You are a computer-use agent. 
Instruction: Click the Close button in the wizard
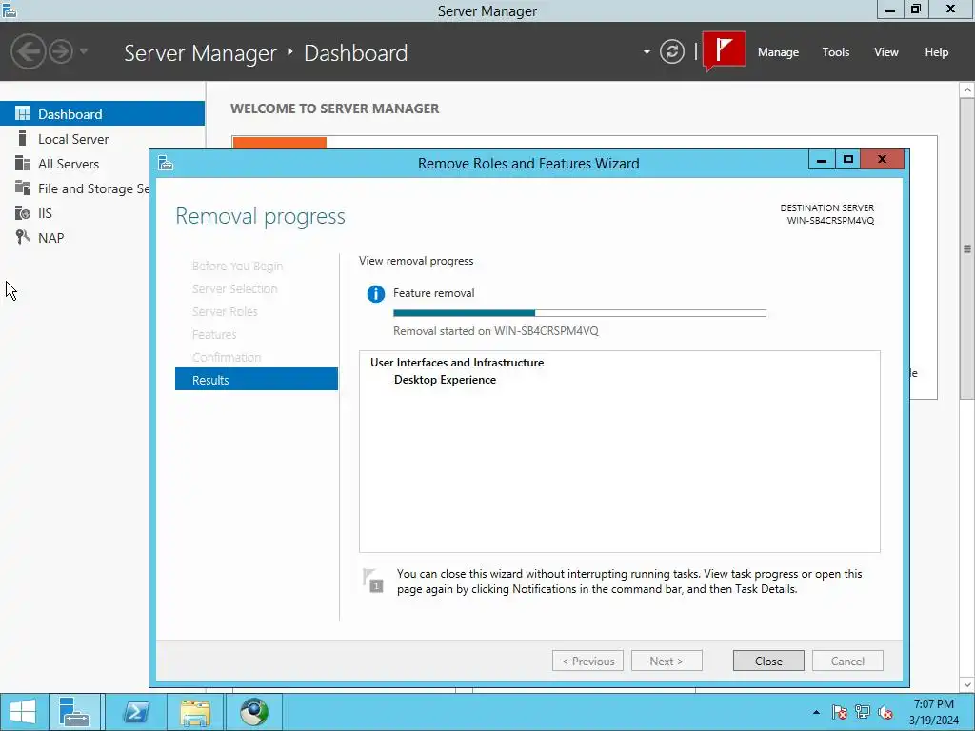coord(768,661)
